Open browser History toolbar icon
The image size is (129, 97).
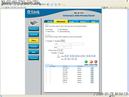pos(48,4)
